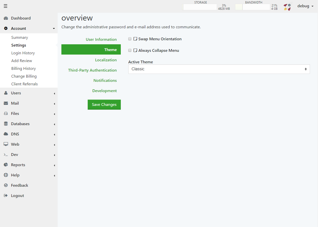
Task: Go to Change Billing page
Action: pyautogui.click(x=24, y=76)
